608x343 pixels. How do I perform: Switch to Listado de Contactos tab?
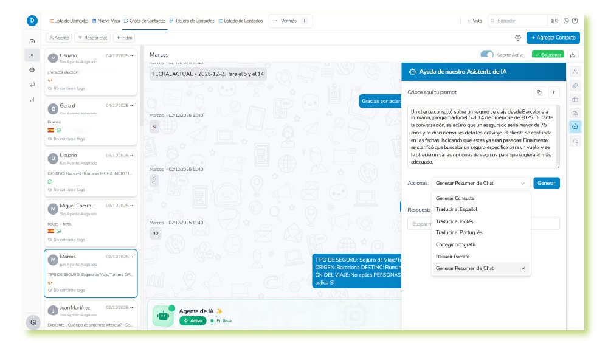click(x=240, y=21)
